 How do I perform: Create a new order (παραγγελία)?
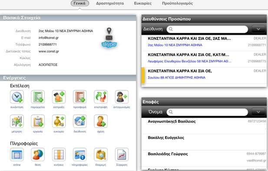(38, 97)
